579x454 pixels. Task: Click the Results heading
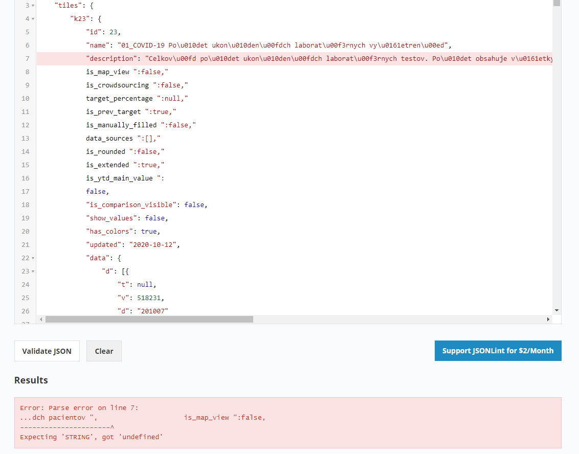click(31, 380)
